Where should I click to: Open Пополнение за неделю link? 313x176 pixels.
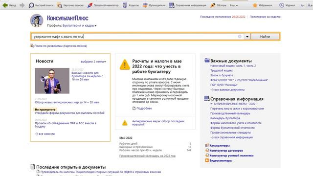265,17
